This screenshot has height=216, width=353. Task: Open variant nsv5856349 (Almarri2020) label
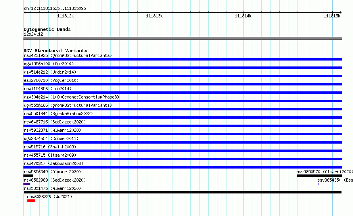tap(52, 172)
